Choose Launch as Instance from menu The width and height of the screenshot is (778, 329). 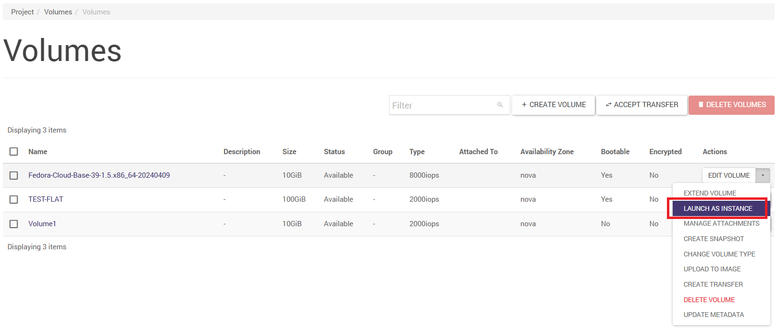717,208
